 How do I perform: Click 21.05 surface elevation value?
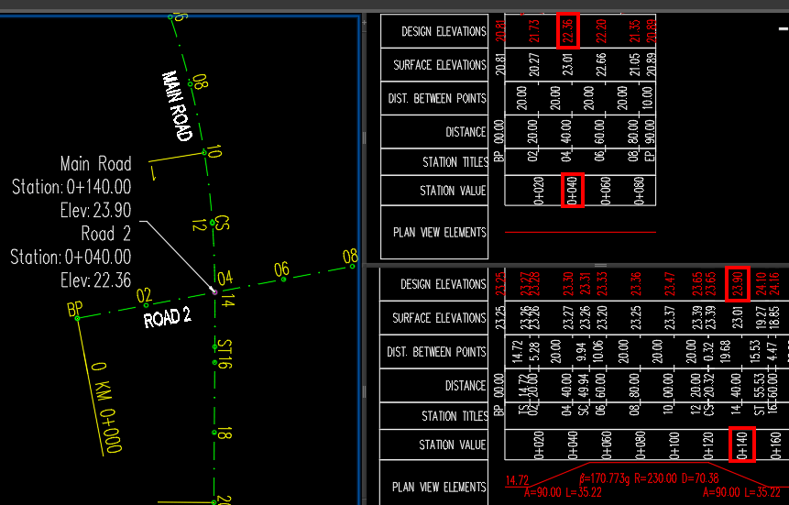click(x=635, y=65)
